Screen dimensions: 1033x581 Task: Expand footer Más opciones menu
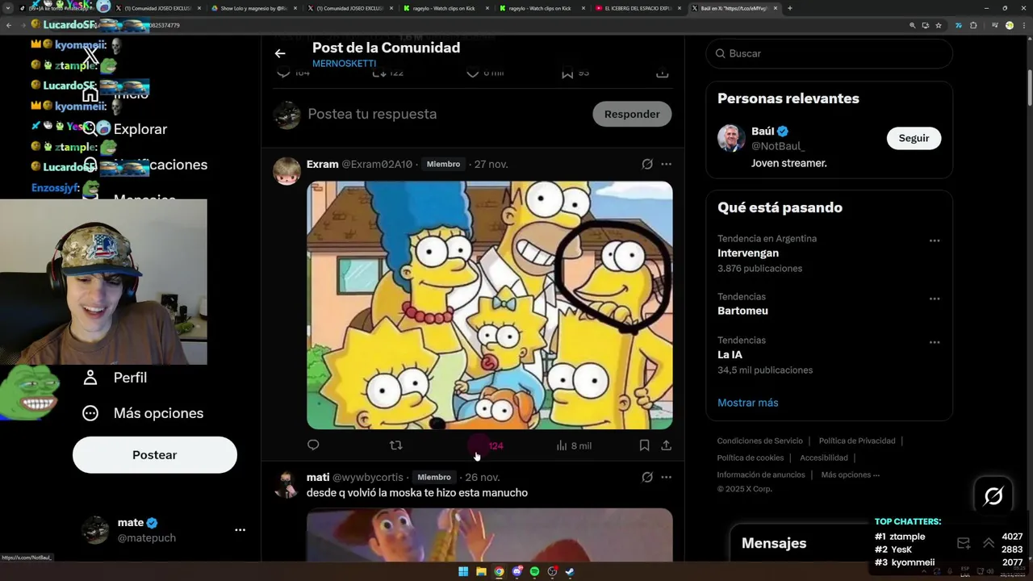coord(851,474)
